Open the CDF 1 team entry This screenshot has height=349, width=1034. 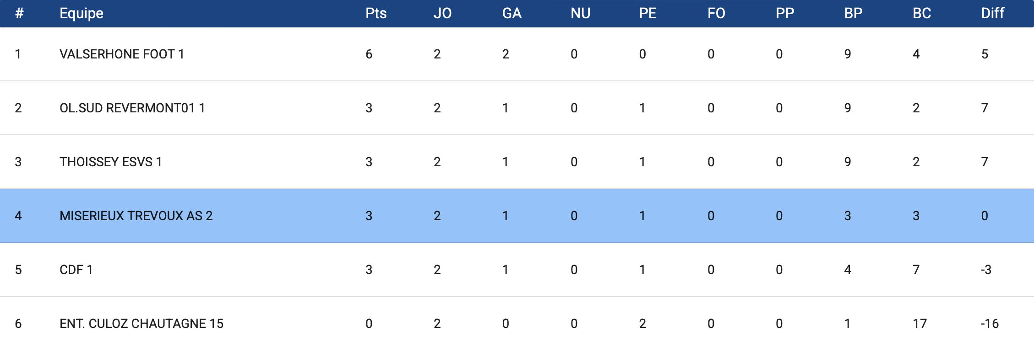(76, 270)
